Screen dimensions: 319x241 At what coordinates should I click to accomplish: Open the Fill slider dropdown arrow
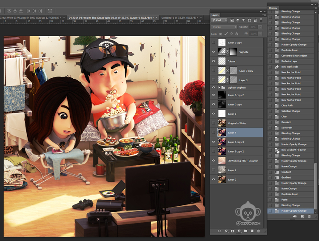click(x=260, y=34)
